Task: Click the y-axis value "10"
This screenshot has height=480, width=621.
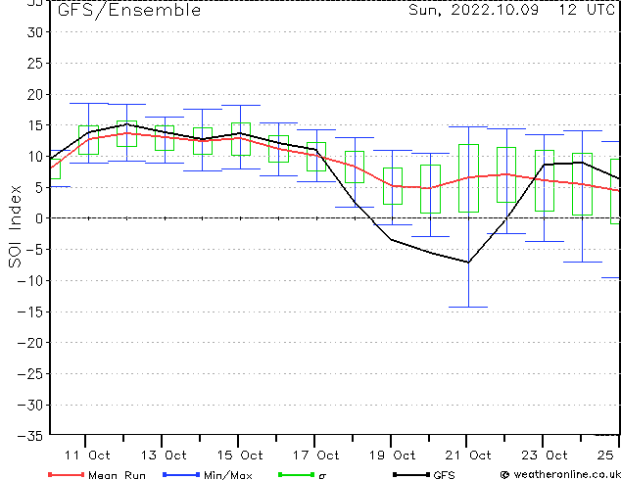Action: pos(34,157)
